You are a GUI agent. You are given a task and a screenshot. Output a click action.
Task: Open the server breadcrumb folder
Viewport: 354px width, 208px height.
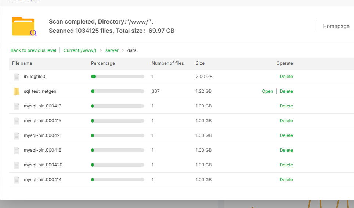(x=112, y=50)
